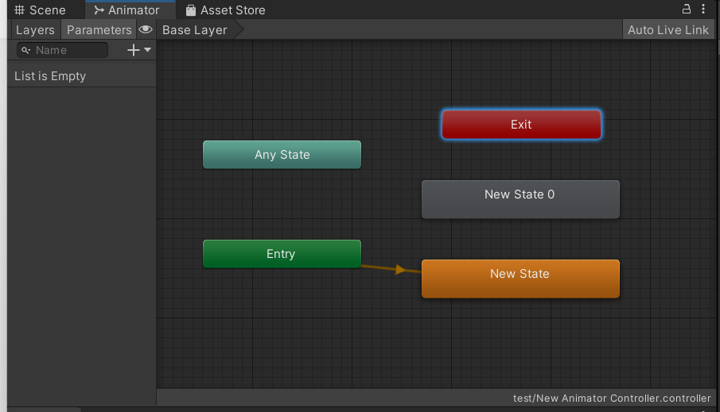This screenshot has width=720, height=412.
Task: Click the plus icon to add parameter
Action: pos(133,50)
